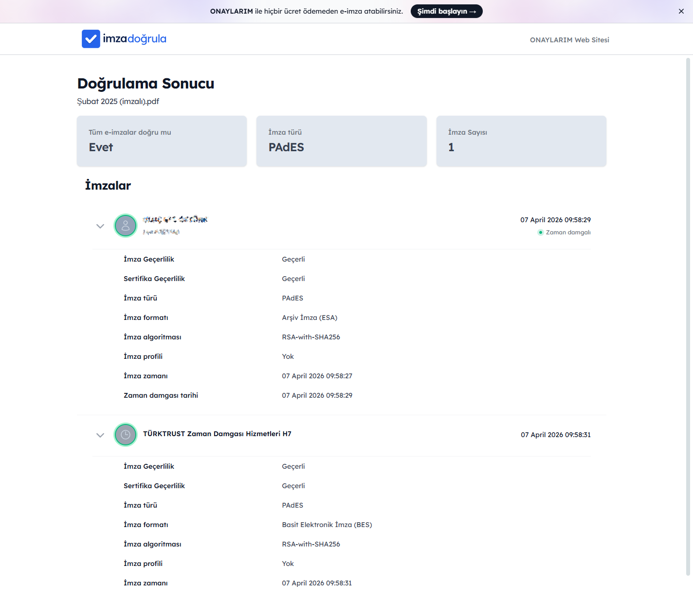Select the Tüm e-imzalar doğru mu card
This screenshot has width=693, height=600.
coord(162,141)
